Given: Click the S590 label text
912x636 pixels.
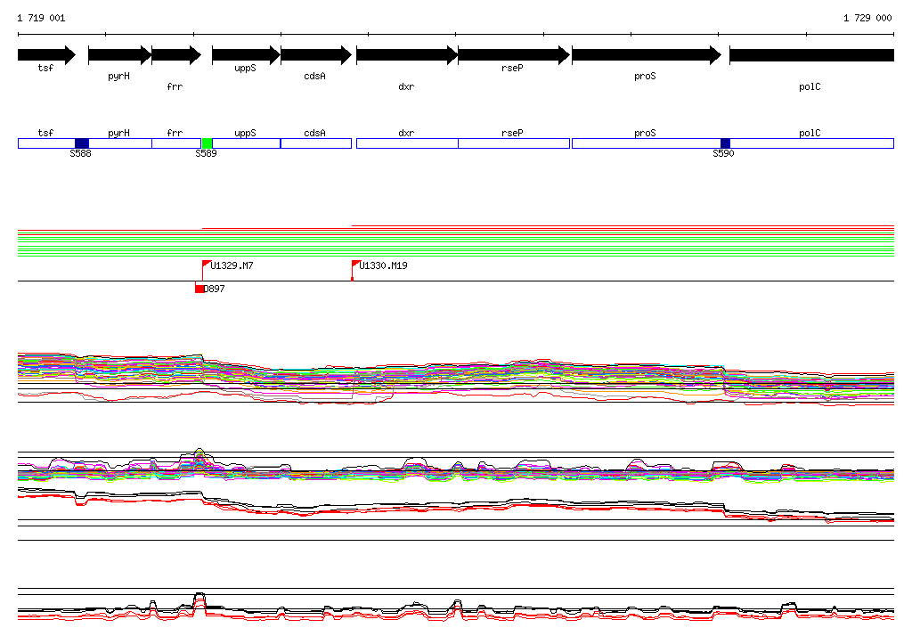Looking at the screenshot, I should click(723, 153).
